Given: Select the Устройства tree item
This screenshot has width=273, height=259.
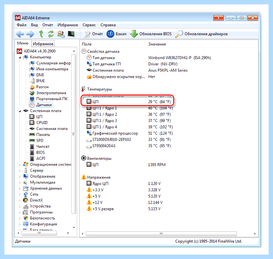Looking at the screenshot, I should pyautogui.click(x=37, y=206).
